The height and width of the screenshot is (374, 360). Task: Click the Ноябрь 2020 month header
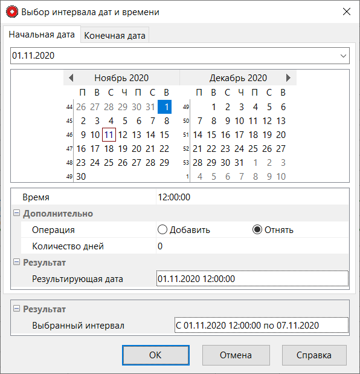click(x=121, y=78)
